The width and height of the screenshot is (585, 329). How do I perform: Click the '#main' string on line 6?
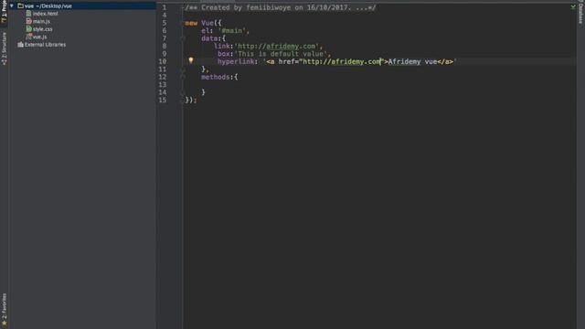pyautogui.click(x=231, y=31)
